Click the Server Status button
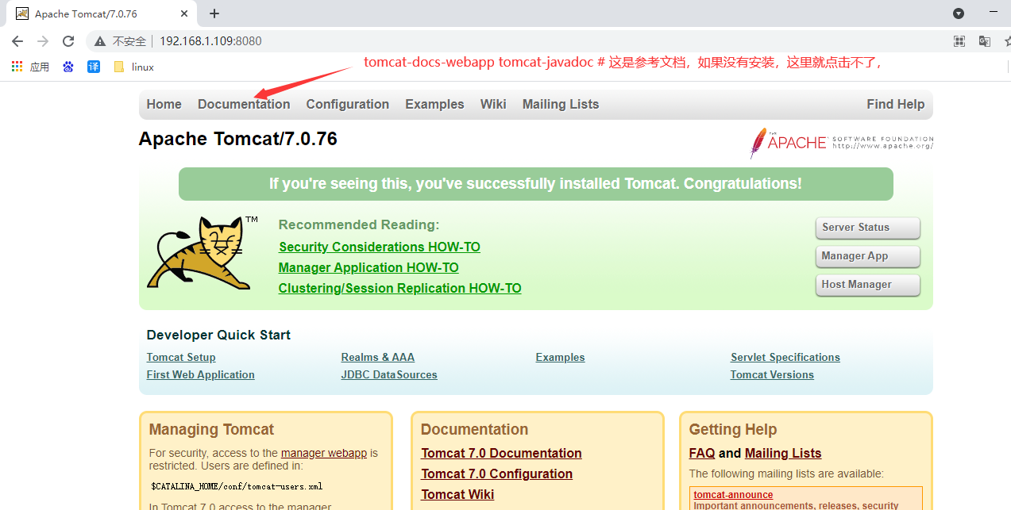1011x510 pixels. [868, 228]
